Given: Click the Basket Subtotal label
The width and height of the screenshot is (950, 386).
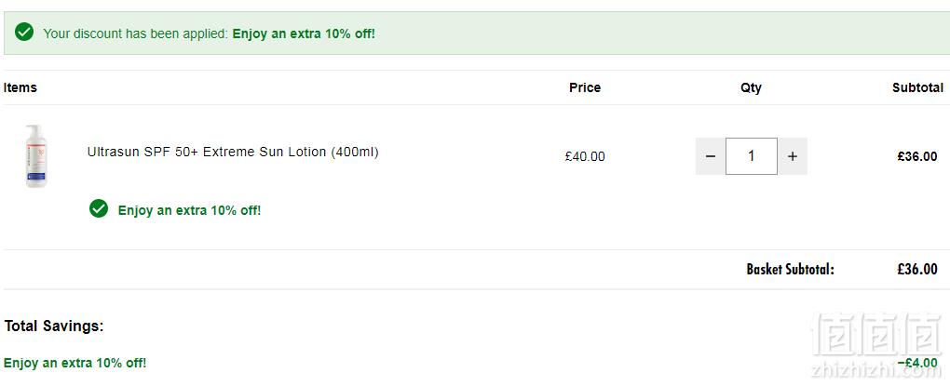Looking at the screenshot, I should click(x=790, y=269).
